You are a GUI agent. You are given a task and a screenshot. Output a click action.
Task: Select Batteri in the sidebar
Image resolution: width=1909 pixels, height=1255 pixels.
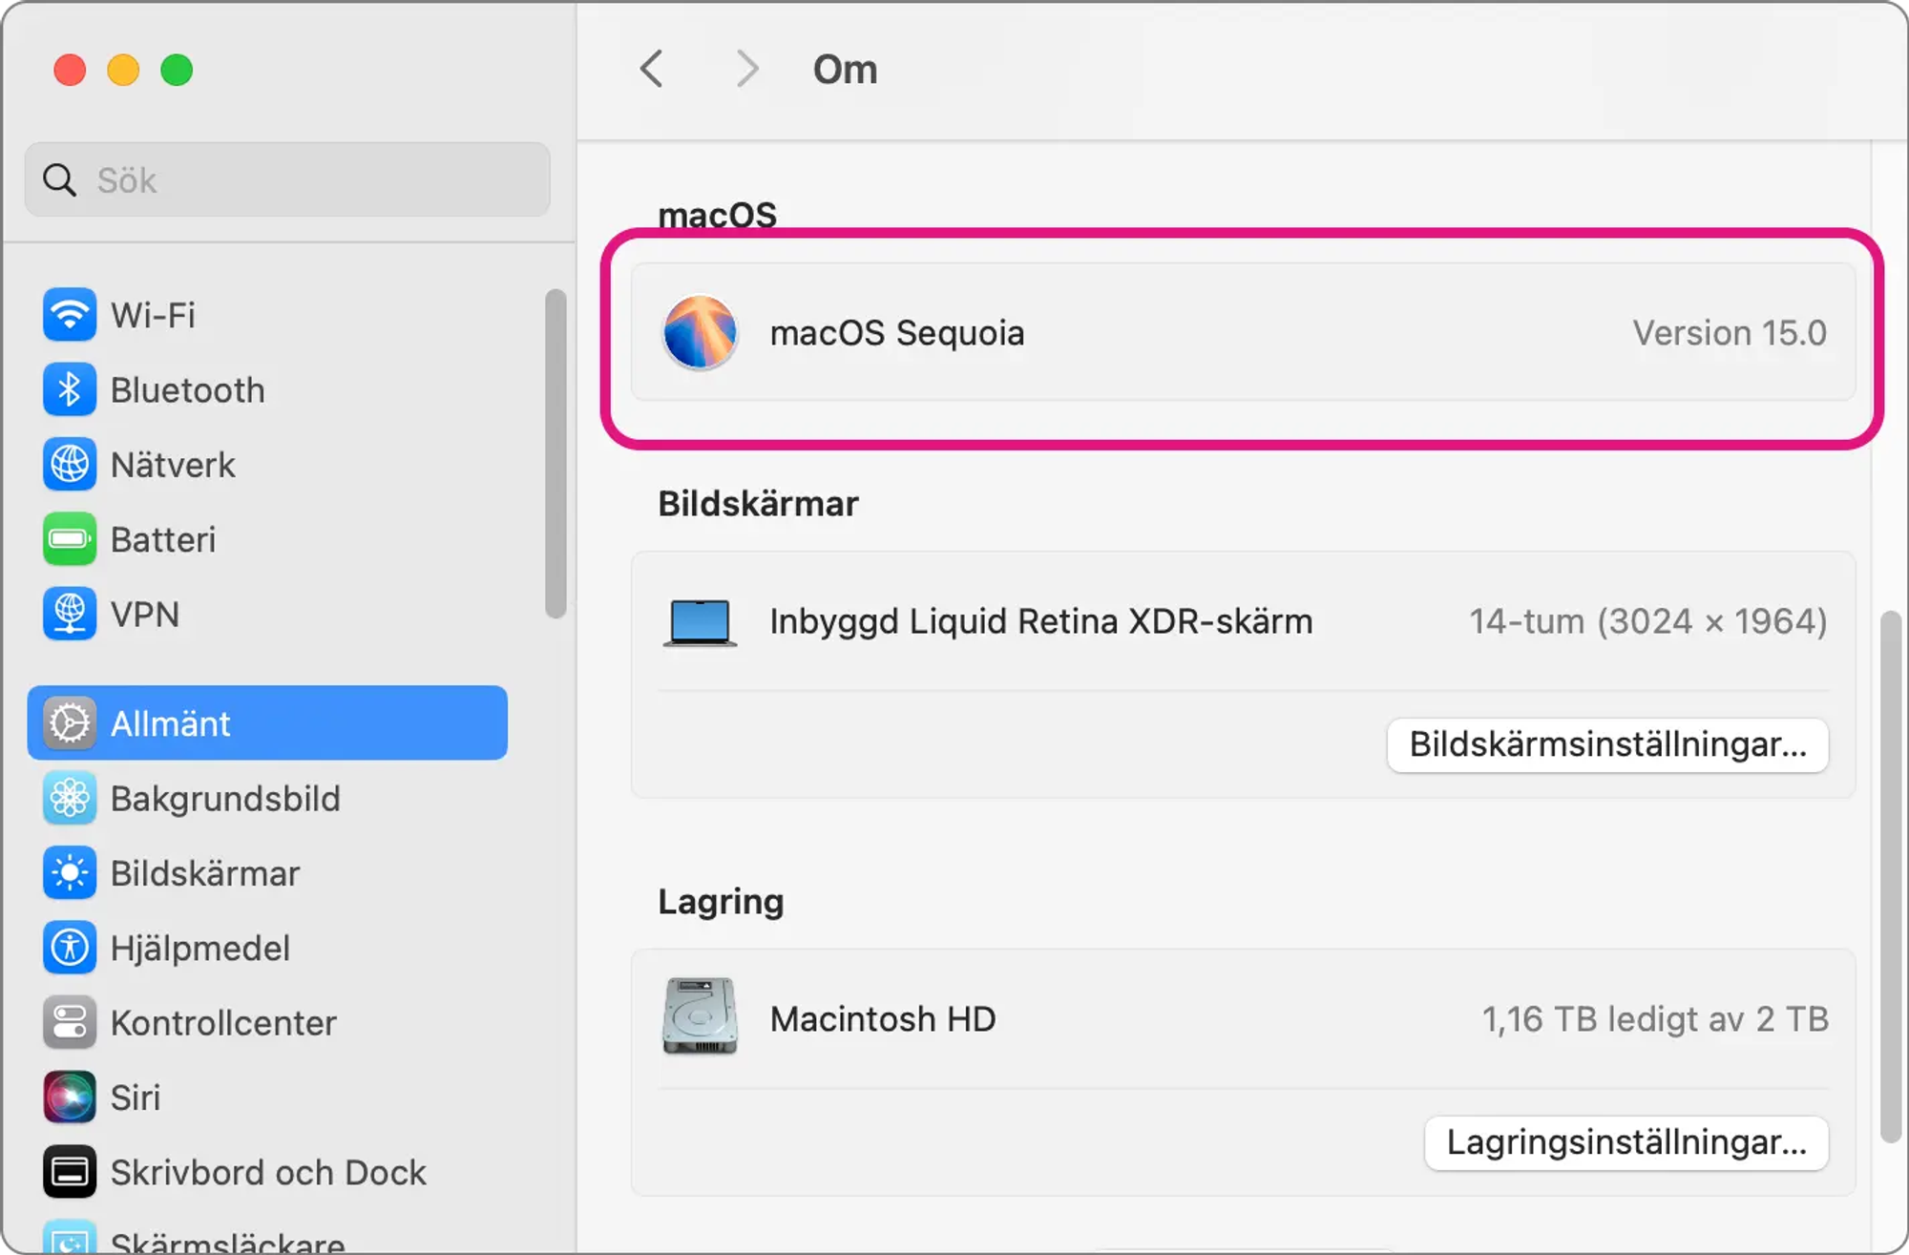pos(163,539)
